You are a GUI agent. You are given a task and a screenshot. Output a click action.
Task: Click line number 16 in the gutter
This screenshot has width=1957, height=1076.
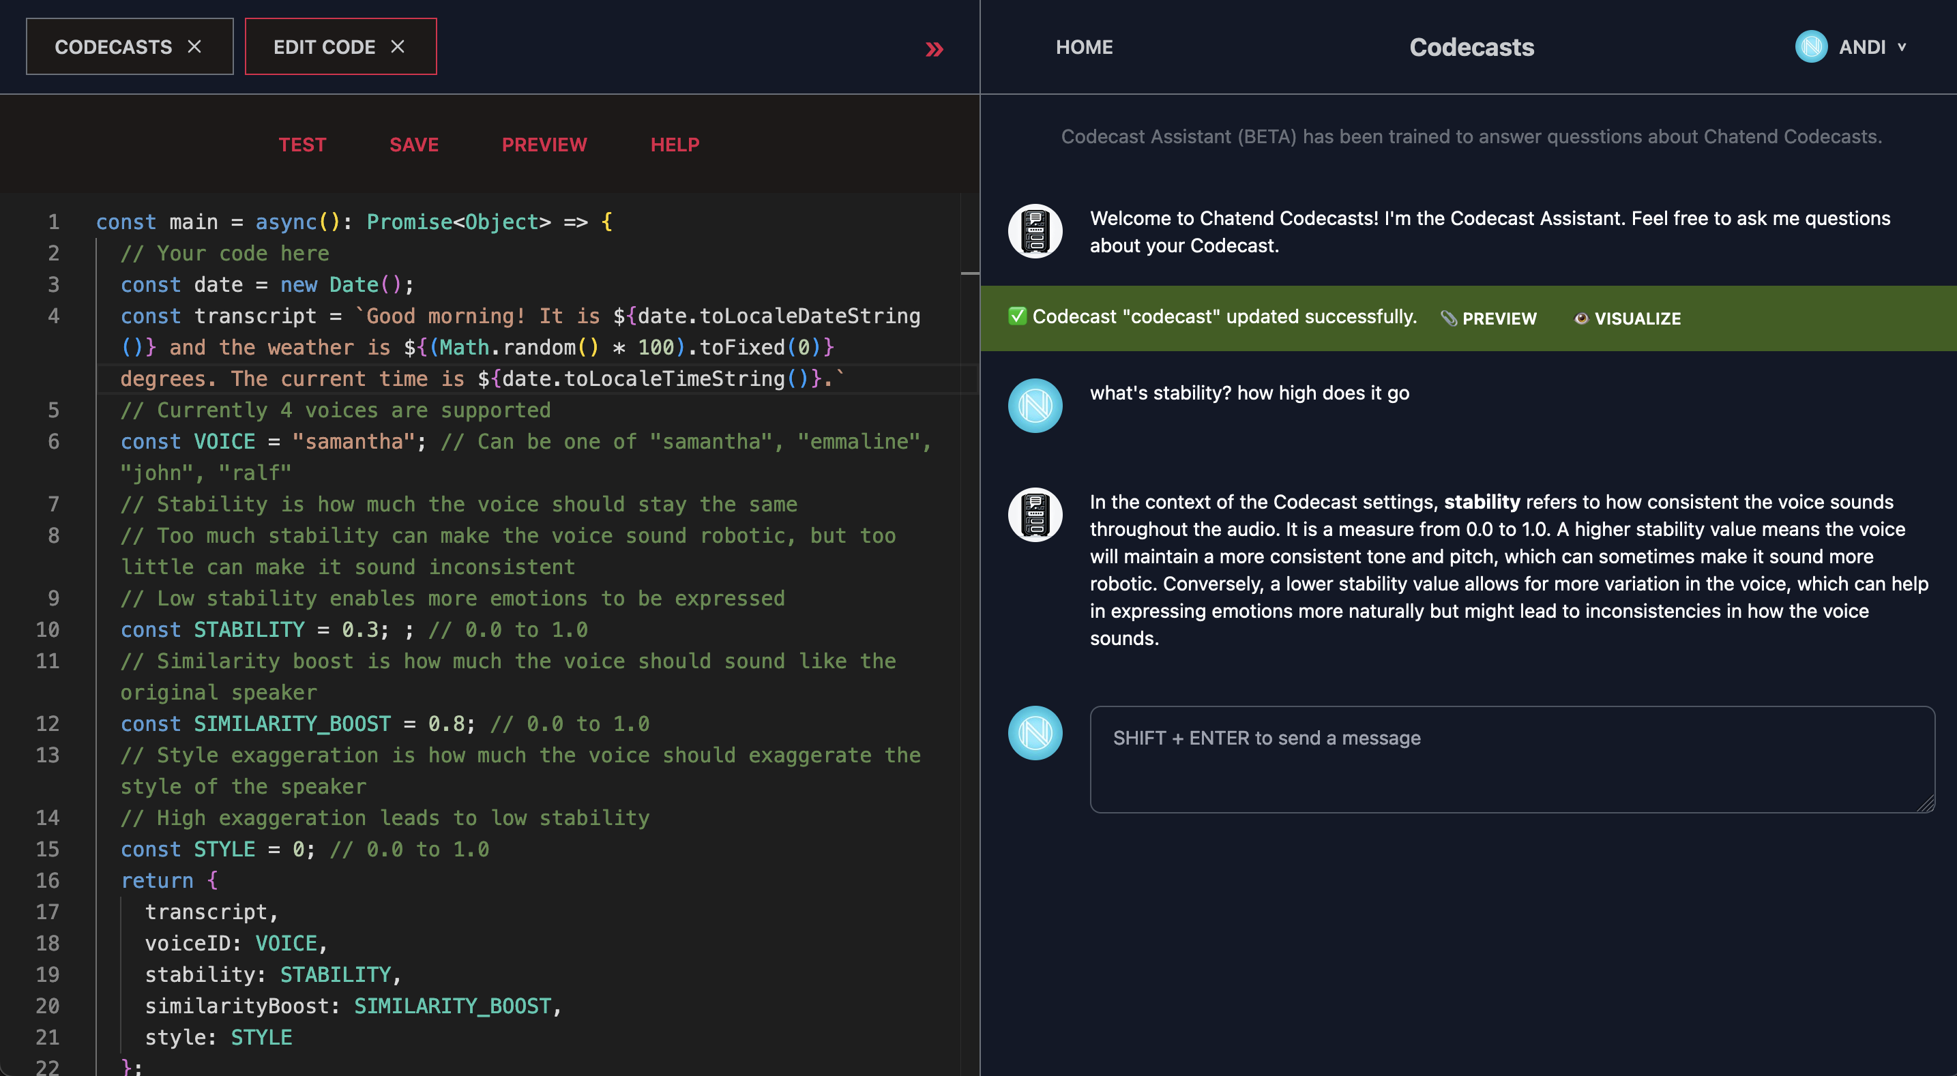[47, 880]
